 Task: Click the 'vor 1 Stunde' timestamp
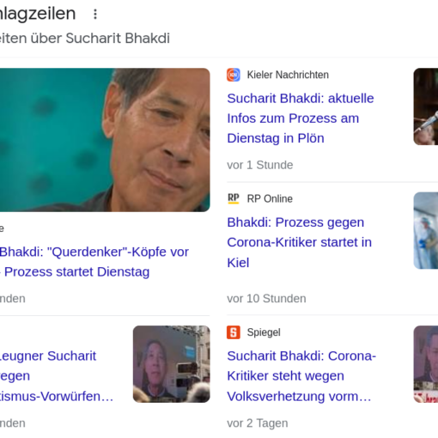point(260,165)
